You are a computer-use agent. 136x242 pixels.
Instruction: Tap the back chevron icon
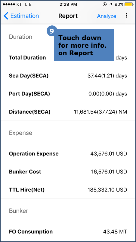point(6,16)
